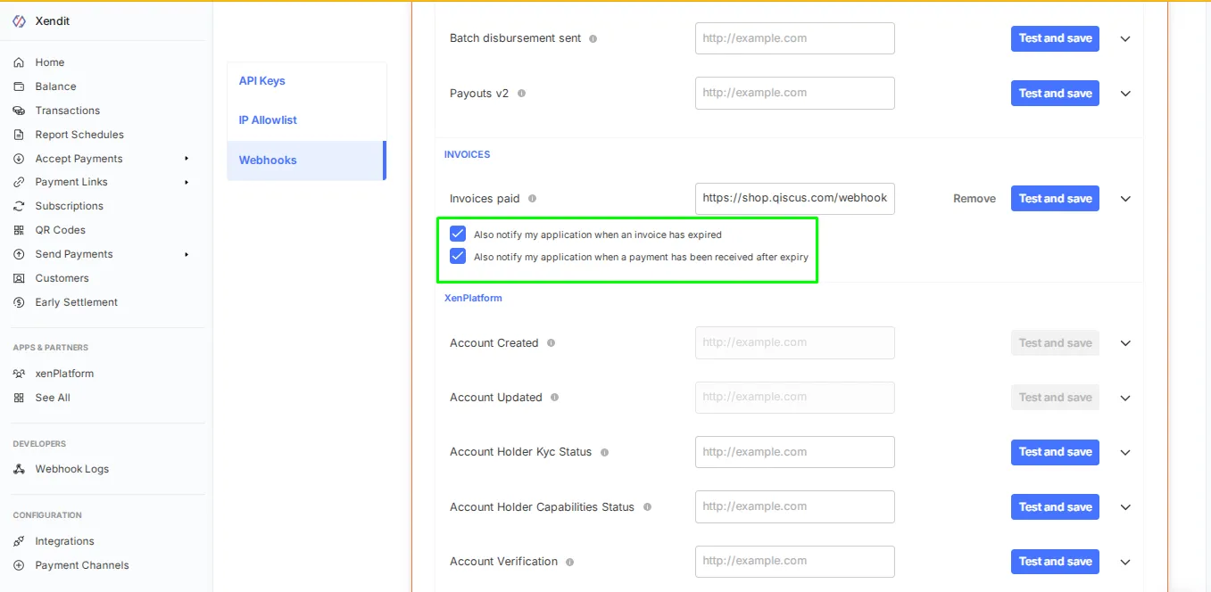Viewport: 1211px width, 592px height.
Task: Click the Home icon in sidebar
Action: click(x=19, y=62)
